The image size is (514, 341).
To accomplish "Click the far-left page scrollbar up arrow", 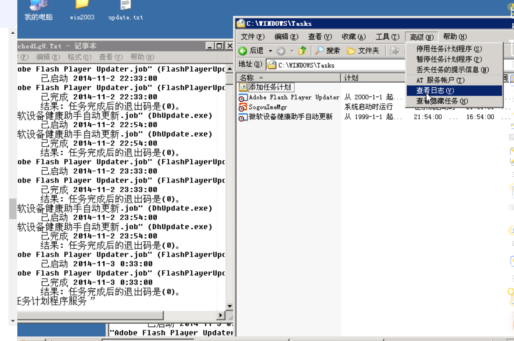I will tap(13, 32).
